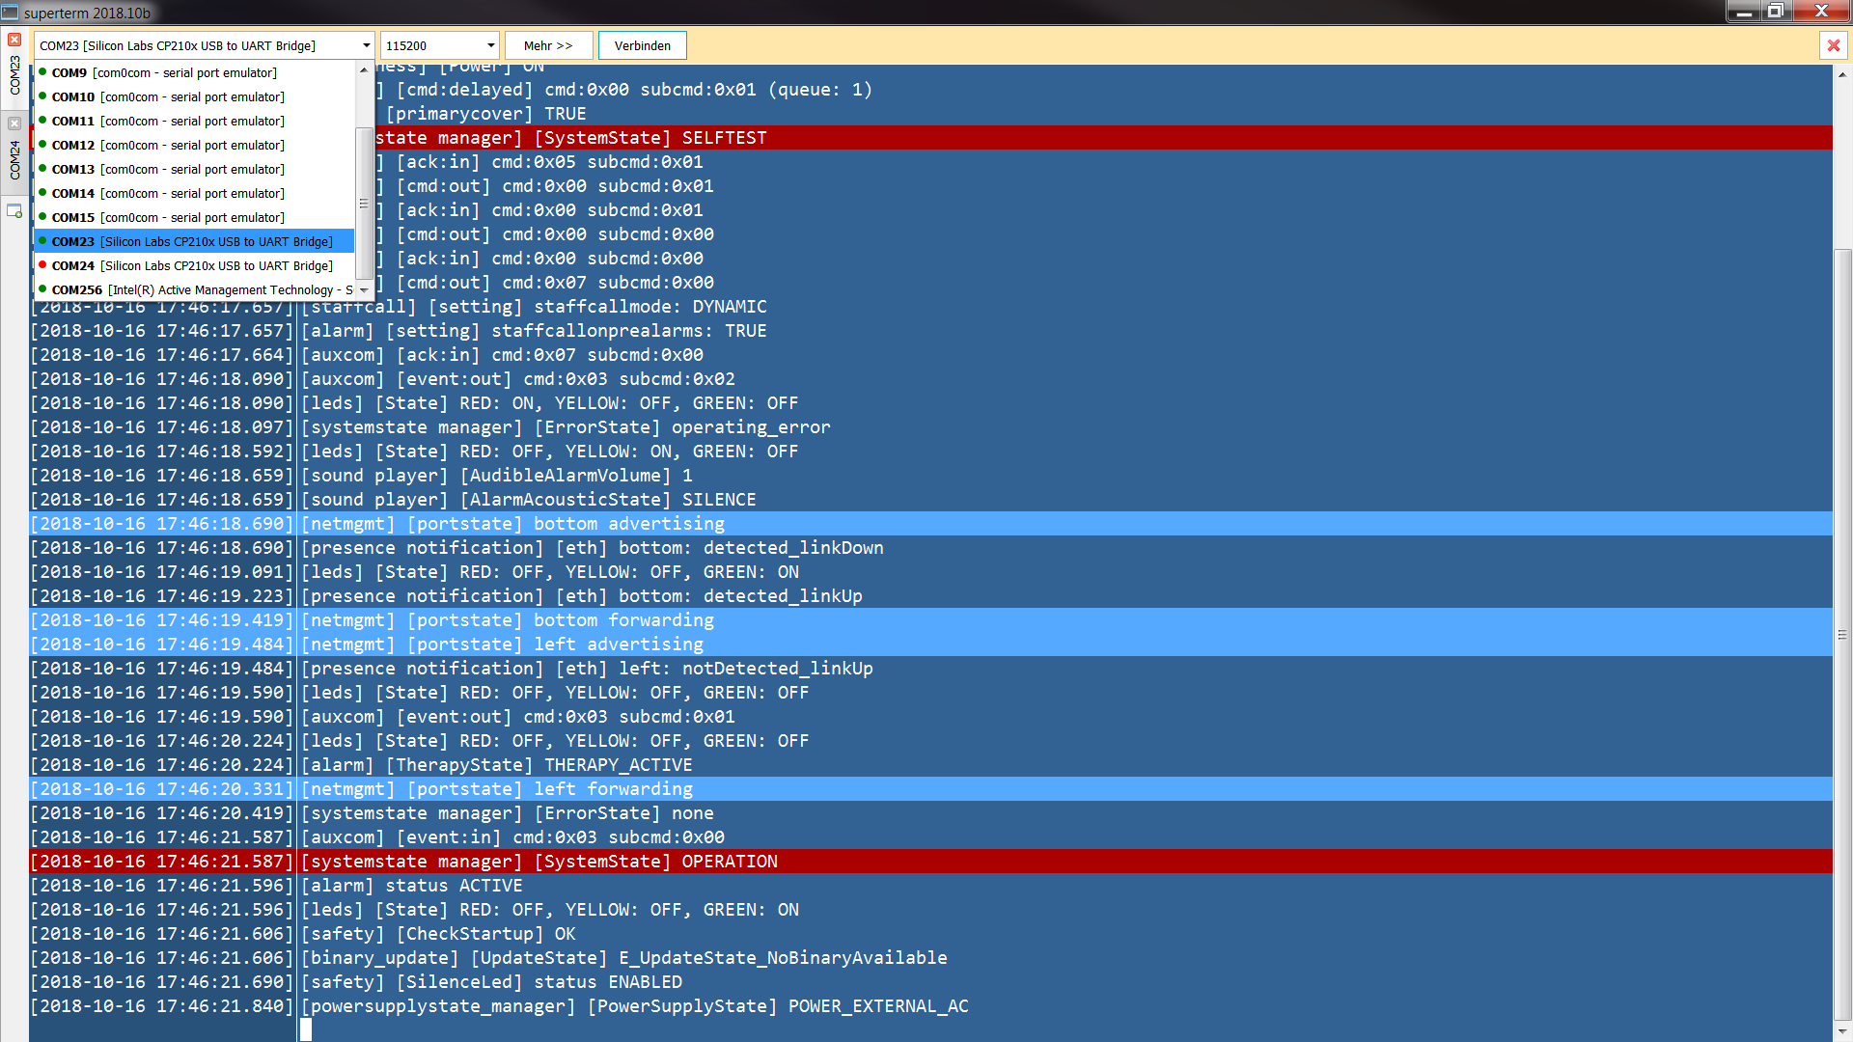Click the port list scrollbar thumb
Screen dimensions: 1853x1042
click(364, 203)
